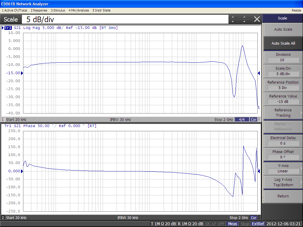Click T 1MΩ 20 dB status entry
The image size is (303, 227).
(163, 224)
